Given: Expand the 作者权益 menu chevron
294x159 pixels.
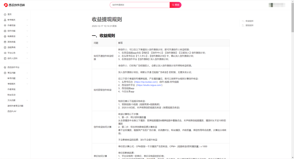Looking at the screenshot, I should click(x=27, y=26).
